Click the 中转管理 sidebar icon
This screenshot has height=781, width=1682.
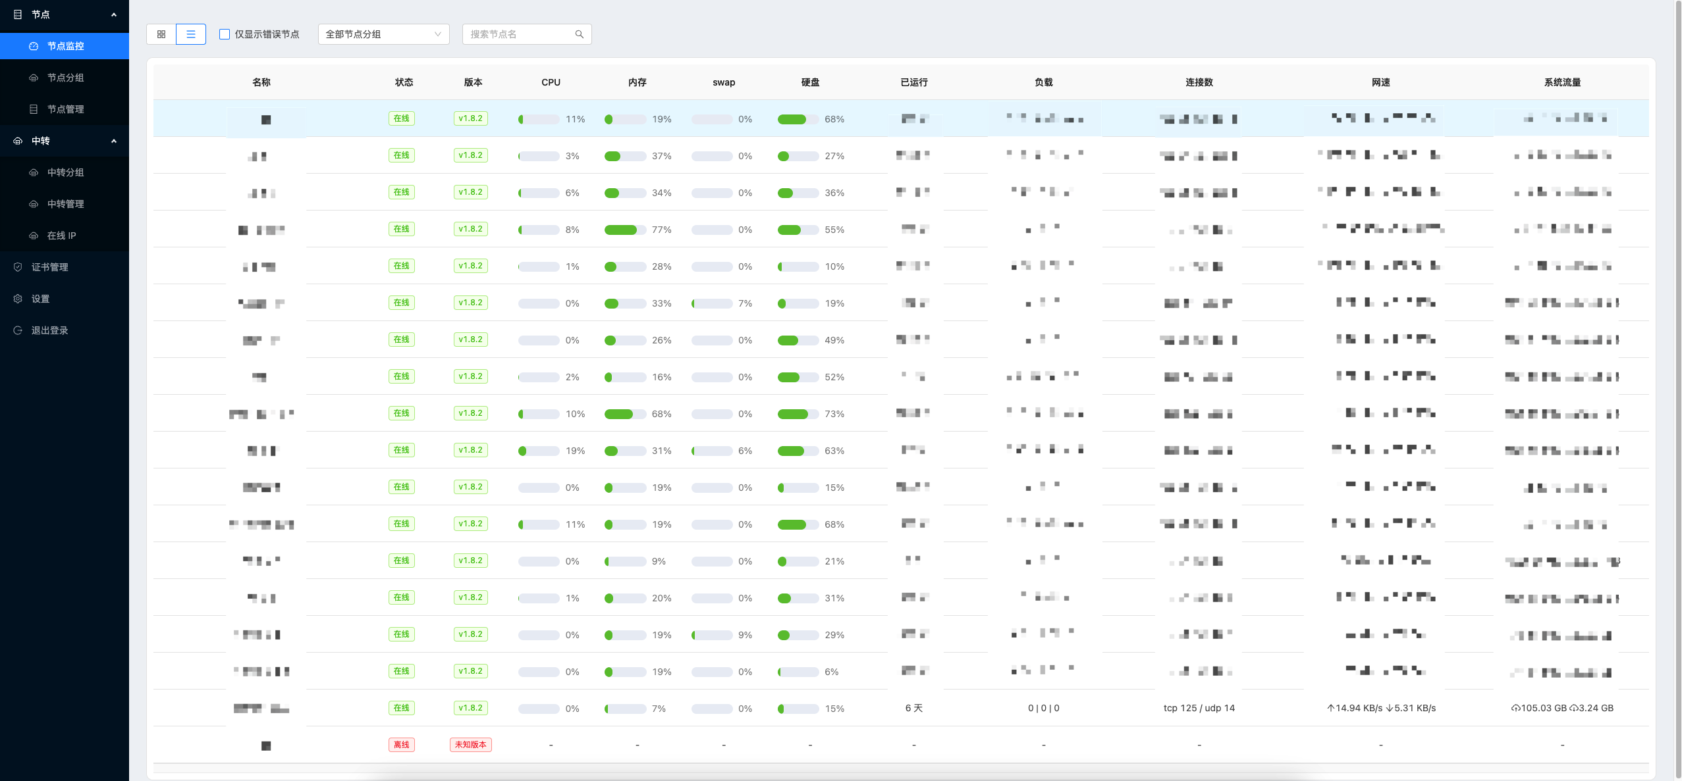coord(34,204)
